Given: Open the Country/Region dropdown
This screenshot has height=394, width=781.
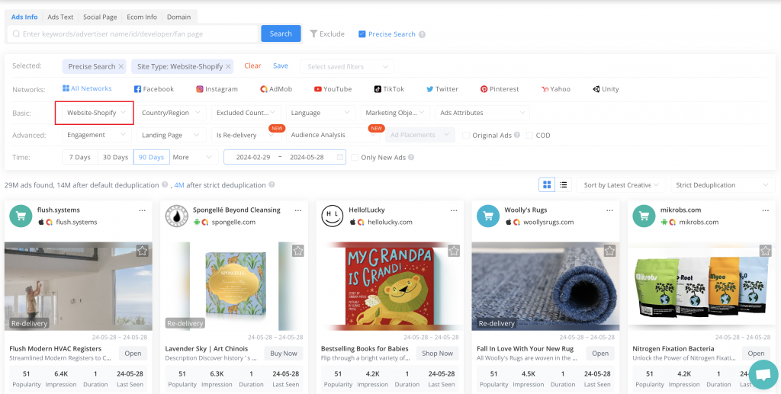Looking at the screenshot, I should pyautogui.click(x=172, y=113).
